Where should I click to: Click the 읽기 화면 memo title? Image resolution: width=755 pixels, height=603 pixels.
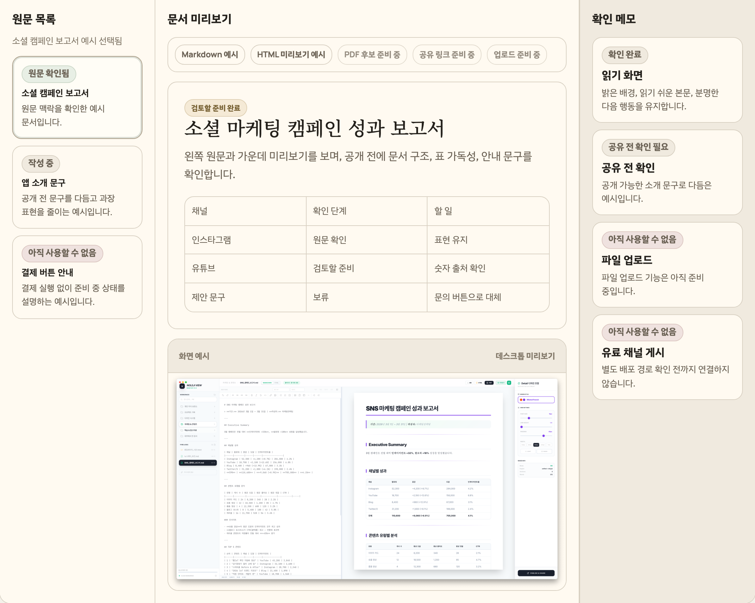tap(622, 75)
